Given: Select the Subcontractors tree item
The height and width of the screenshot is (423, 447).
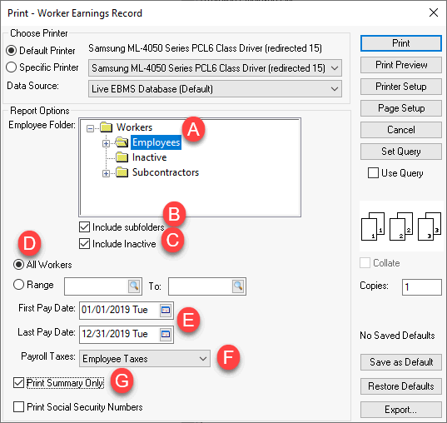Looking at the screenshot, I should coord(166,172).
